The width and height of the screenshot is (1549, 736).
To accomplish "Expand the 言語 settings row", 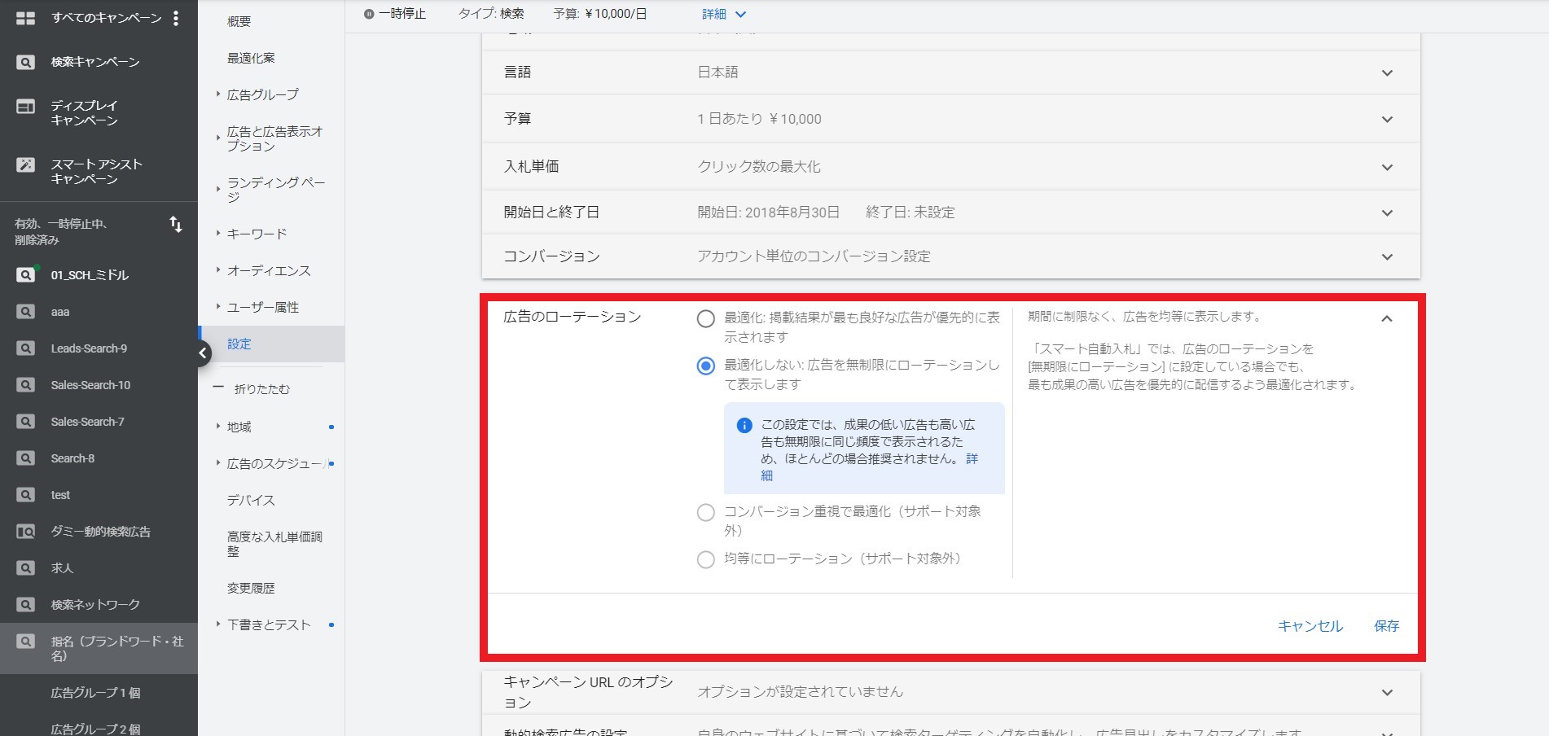I will (x=950, y=72).
